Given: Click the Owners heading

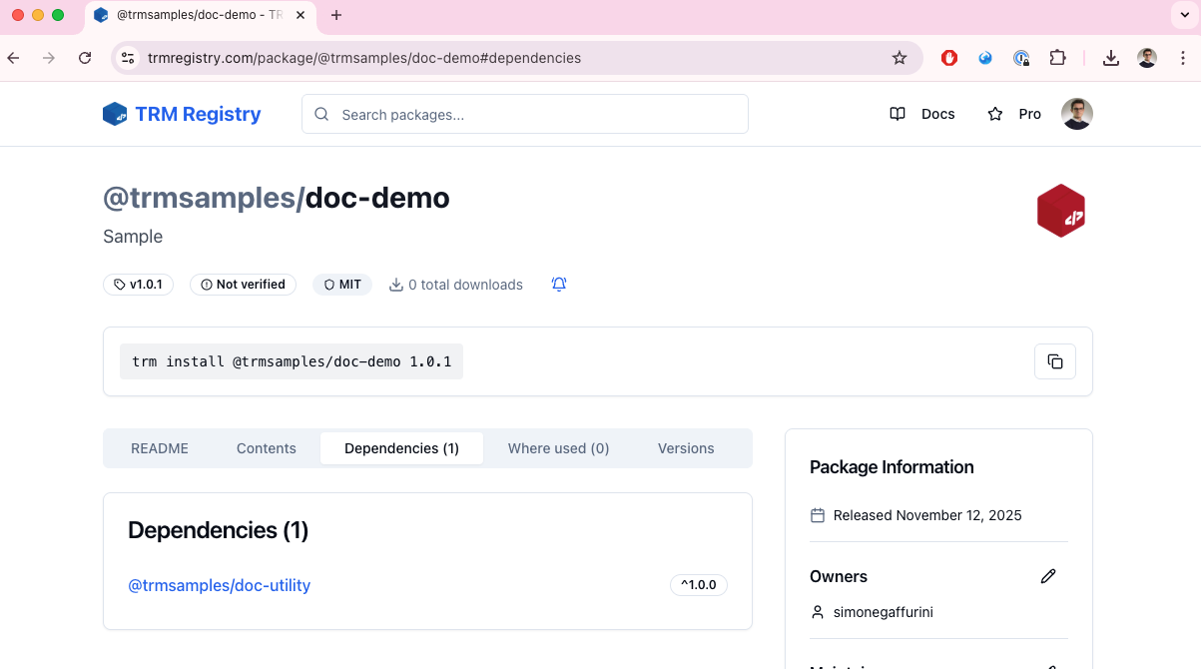Looking at the screenshot, I should tap(839, 576).
